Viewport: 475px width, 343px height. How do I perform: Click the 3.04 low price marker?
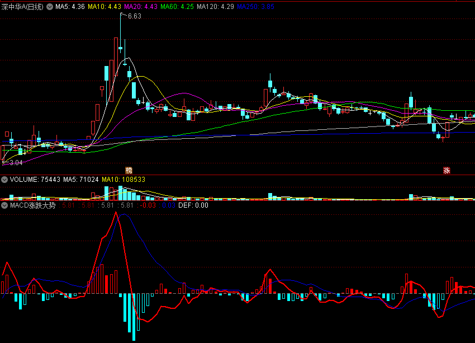tap(16, 163)
